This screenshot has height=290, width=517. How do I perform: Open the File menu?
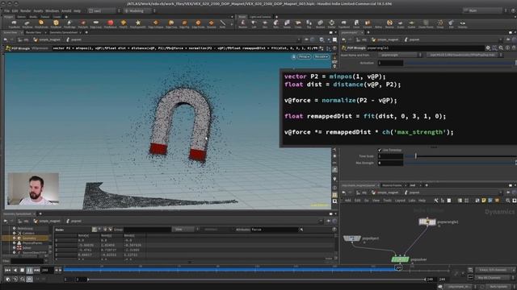6,10
